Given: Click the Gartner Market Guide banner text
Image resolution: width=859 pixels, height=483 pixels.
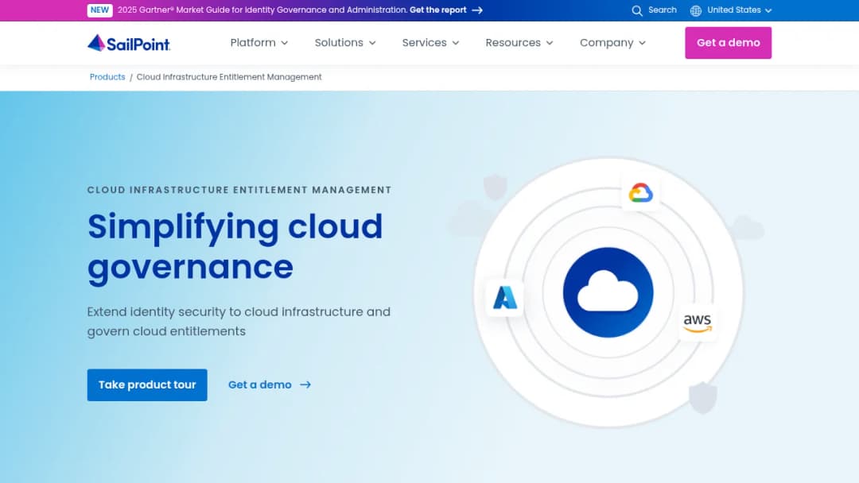Looking at the screenshot, I should coord(262,10).
